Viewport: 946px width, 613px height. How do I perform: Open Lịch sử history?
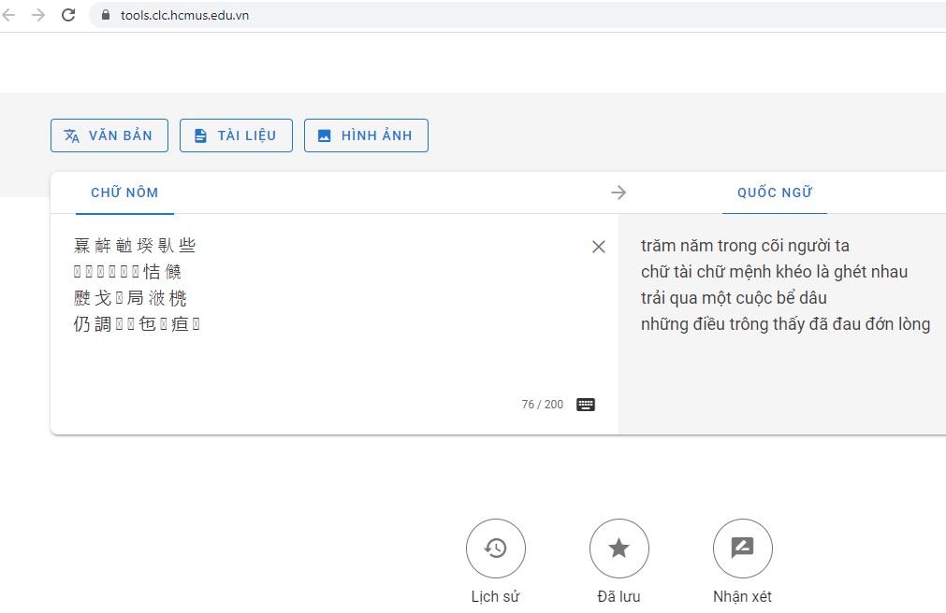(x=496, y=549)
